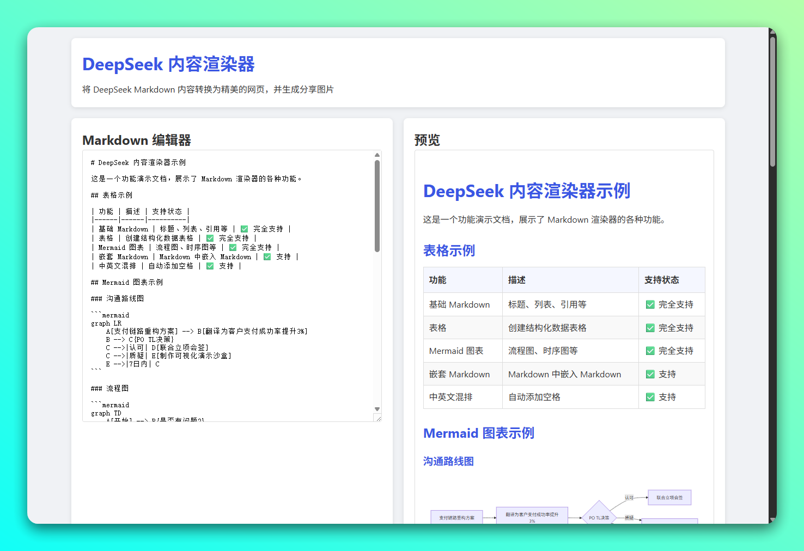Viewport: 804px width, 551px height.
Task: Click the 功能 table header cell
Action: click(463, 280)
